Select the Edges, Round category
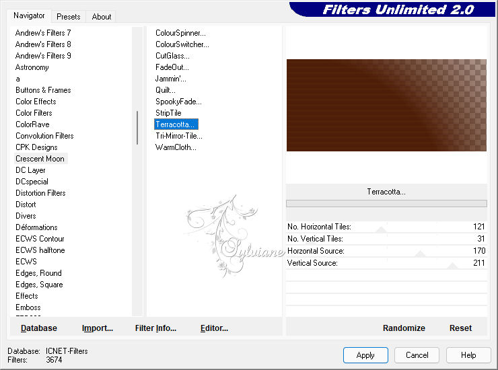This screenshot has height=370, width=498. point(38,273)
